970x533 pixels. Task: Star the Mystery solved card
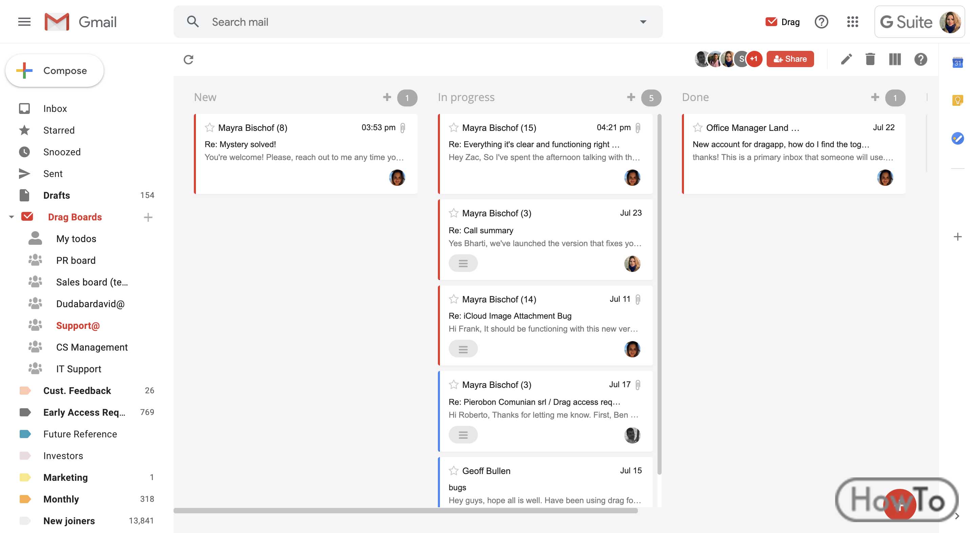(210, 128)
